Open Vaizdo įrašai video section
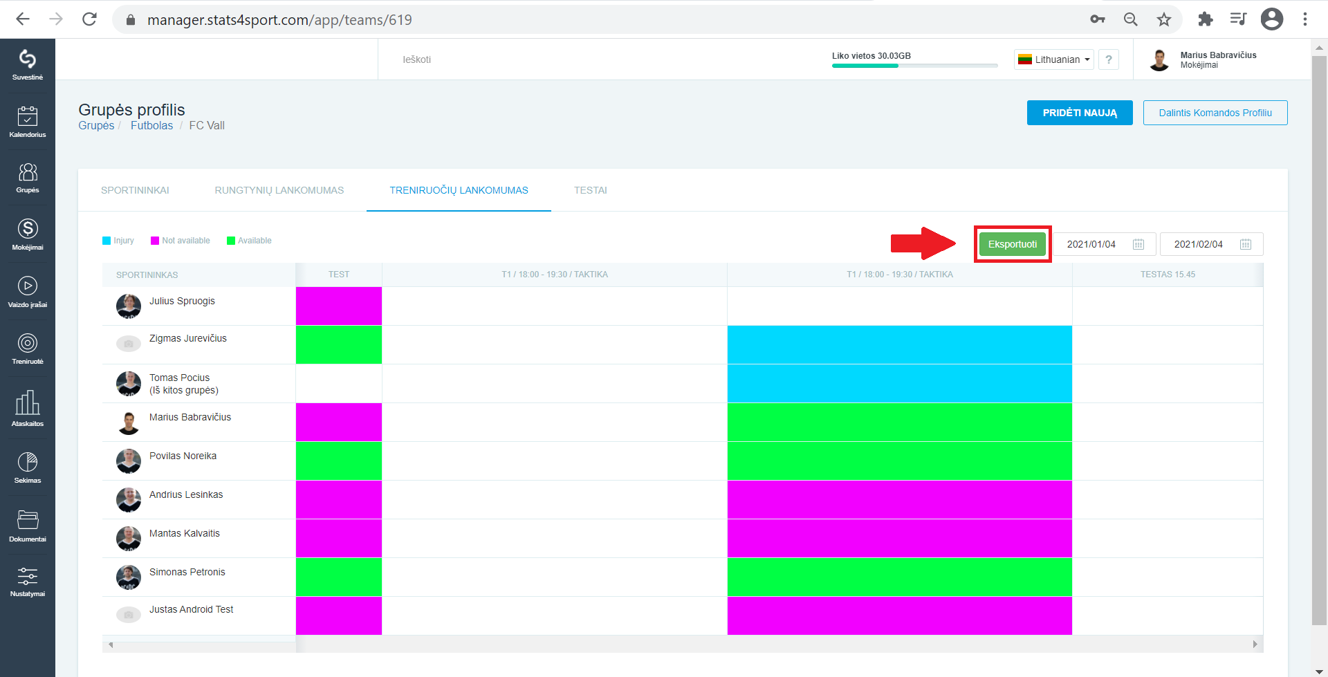Screen dimensions: 1328x677 click(28, 292)
